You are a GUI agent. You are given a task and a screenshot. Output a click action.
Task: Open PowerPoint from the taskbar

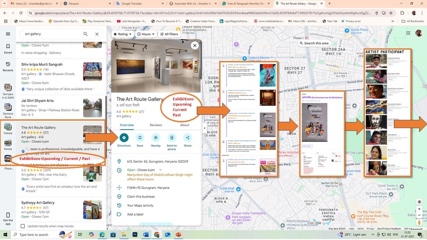(179, 235)
